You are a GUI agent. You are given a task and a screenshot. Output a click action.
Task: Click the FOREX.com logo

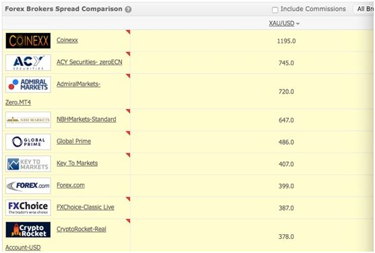coord(28,186)
